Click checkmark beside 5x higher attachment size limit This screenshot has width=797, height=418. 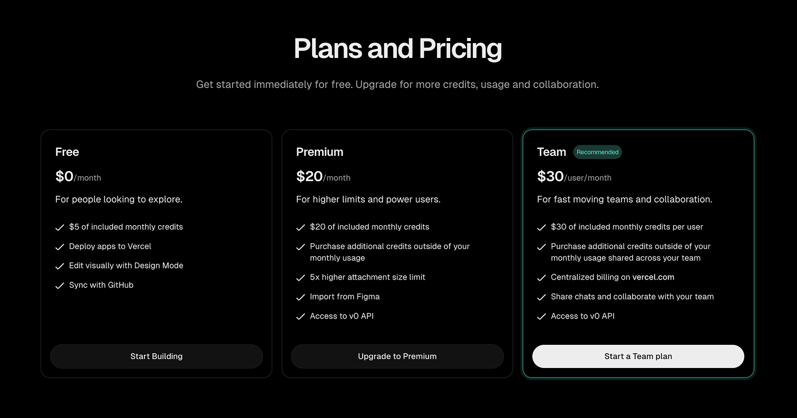(x=300, y=278)
